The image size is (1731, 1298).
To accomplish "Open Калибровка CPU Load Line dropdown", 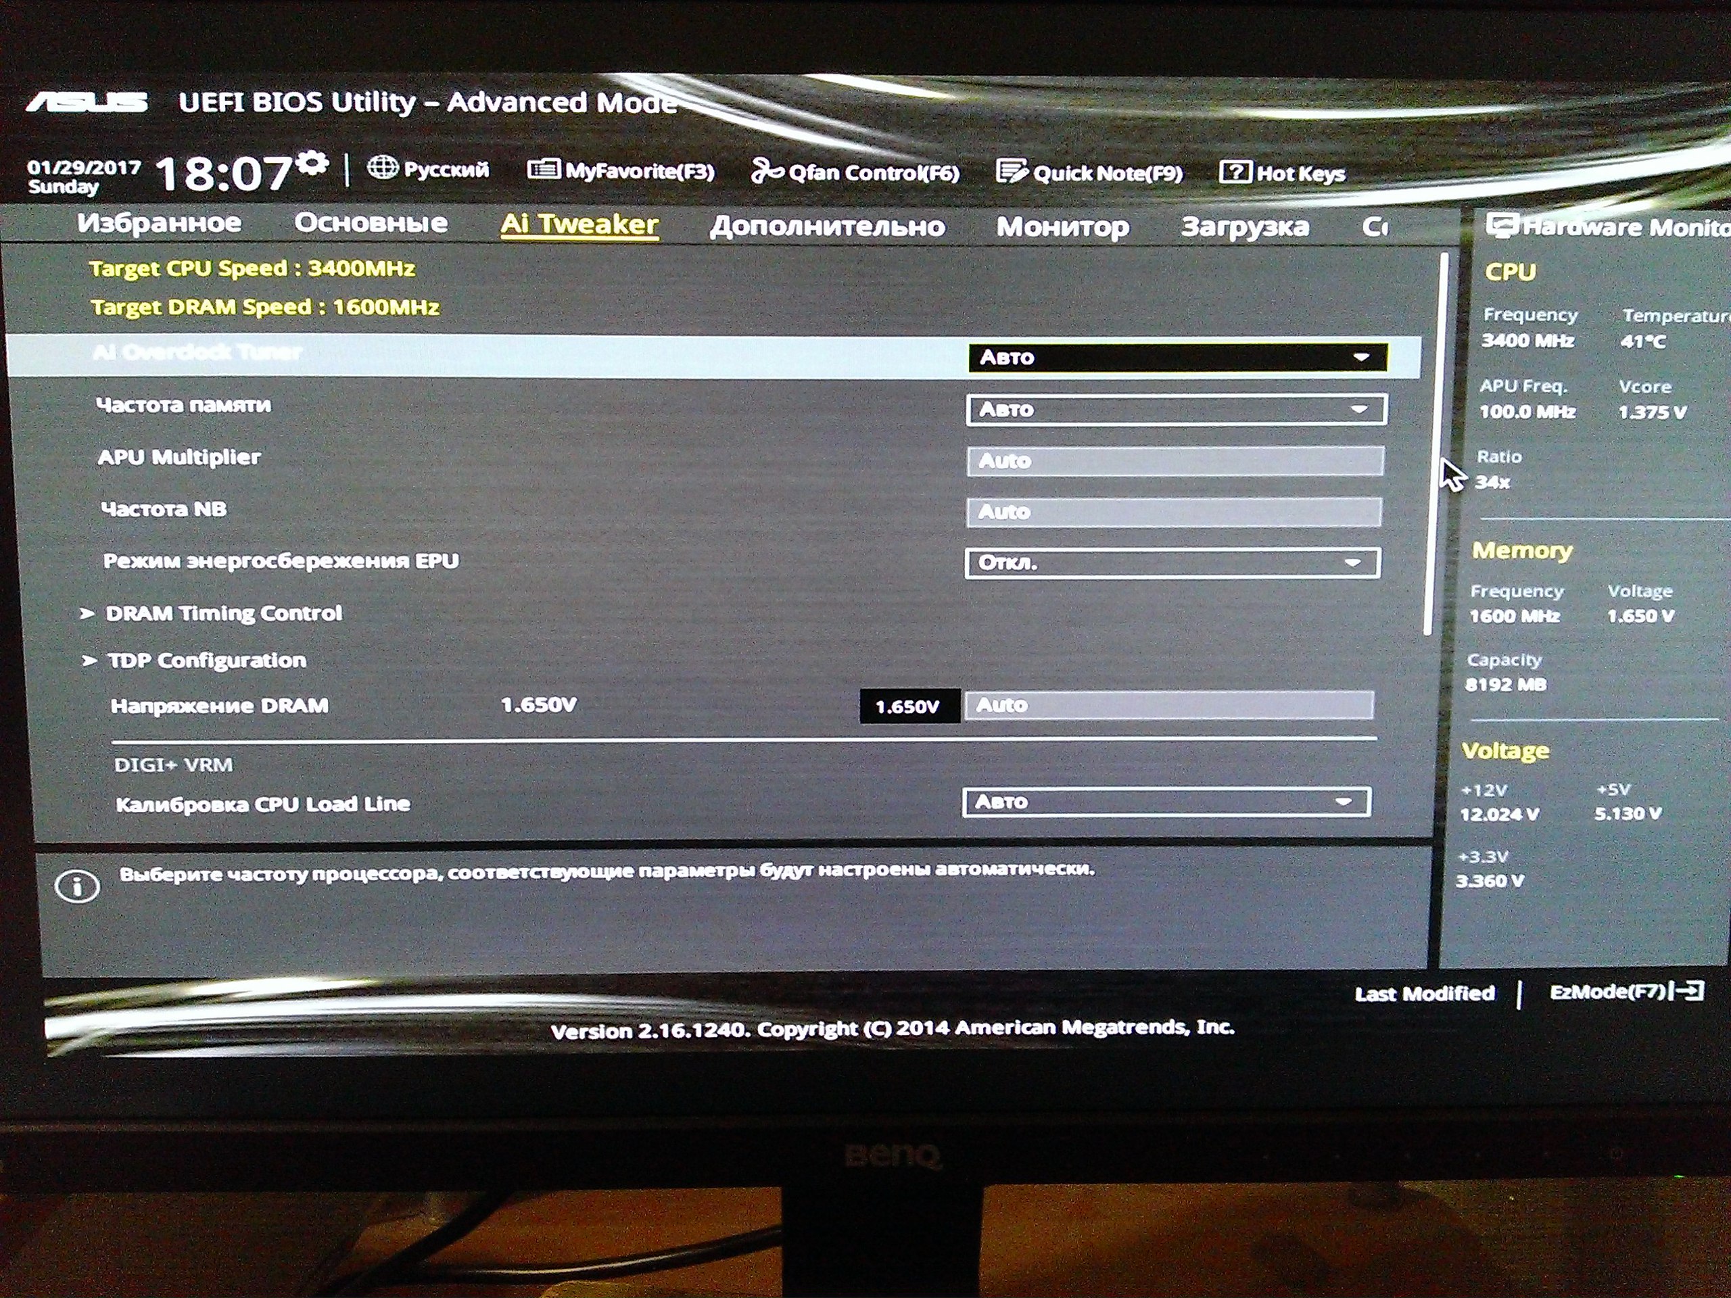I will click(x=1166, y=802).
